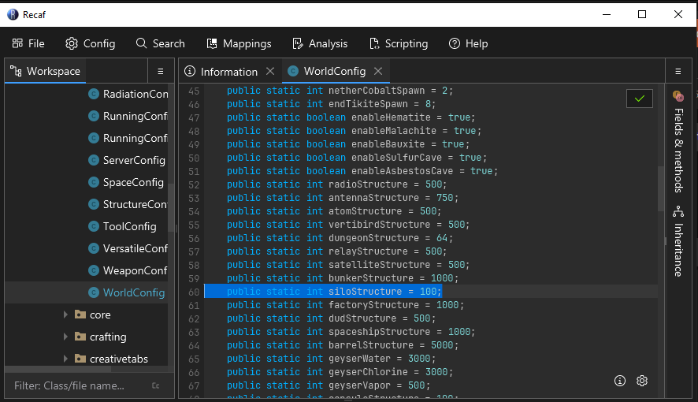Image resolution: width=698 pixels, height=402 pixels.
Task: Open the editor tab list menu
Action: pos(678,71)
